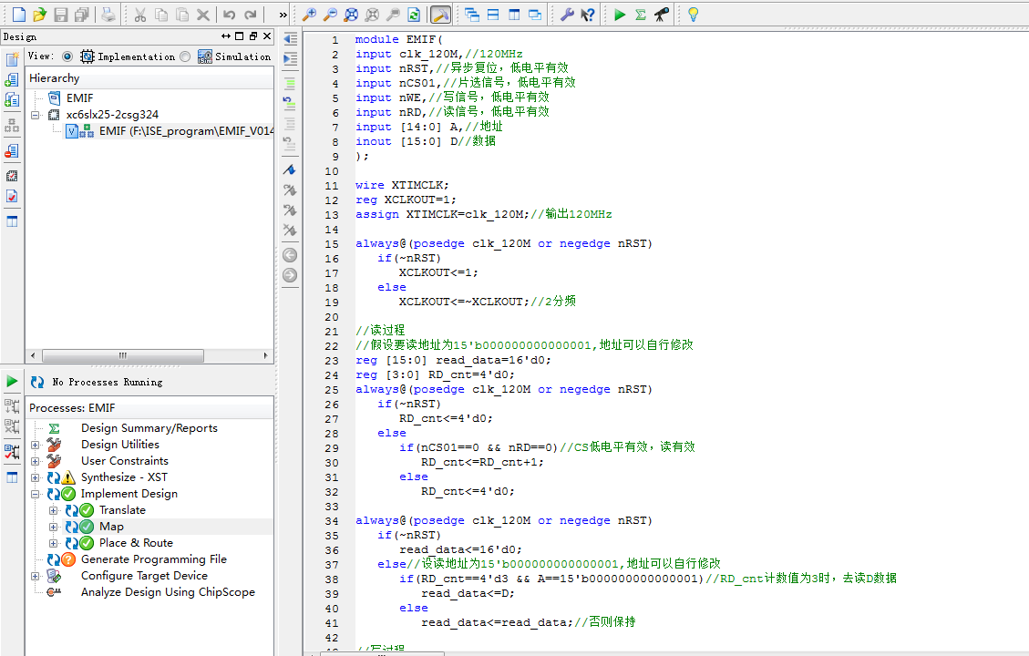1029x656 pixels.
Task: Collapse the Implement Design process tree
Action: (x=36, y=494)
